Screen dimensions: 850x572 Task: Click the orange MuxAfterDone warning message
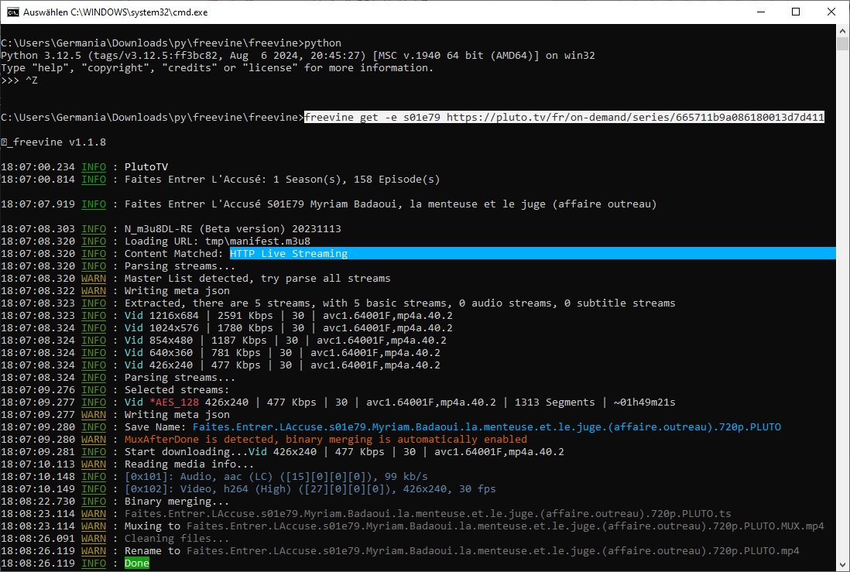326,440
